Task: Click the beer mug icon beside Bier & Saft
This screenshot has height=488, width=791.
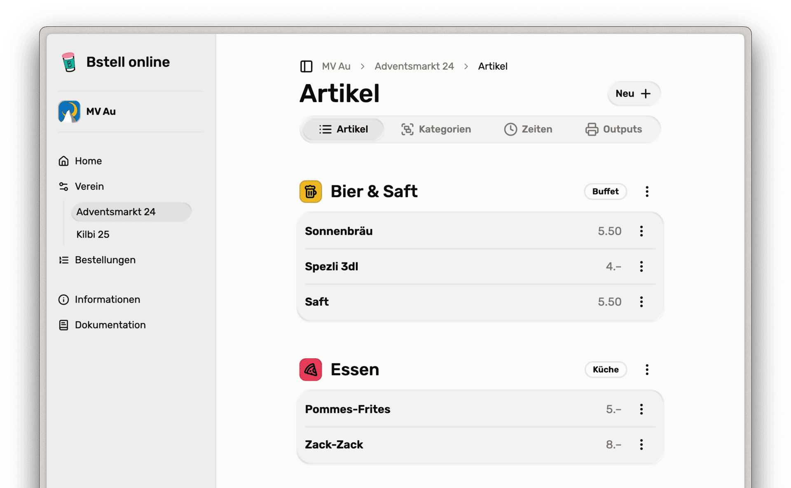Action: point(310,191)
